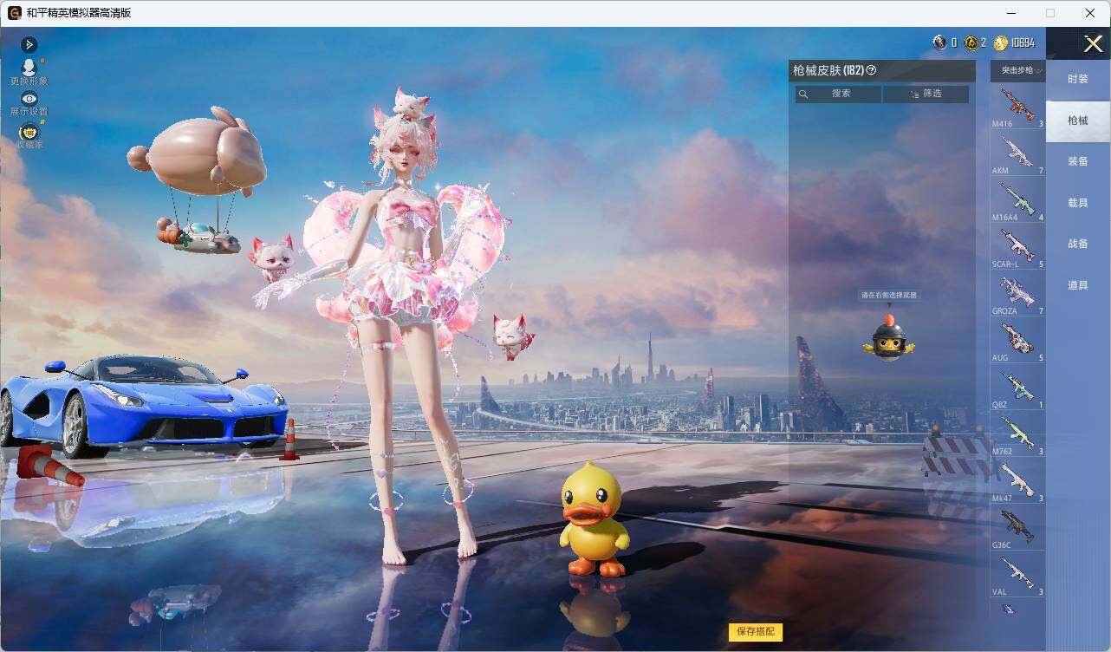Select the AKM weapon skin
Viewport: 1111px width, 652px height.
(1017, 153)
